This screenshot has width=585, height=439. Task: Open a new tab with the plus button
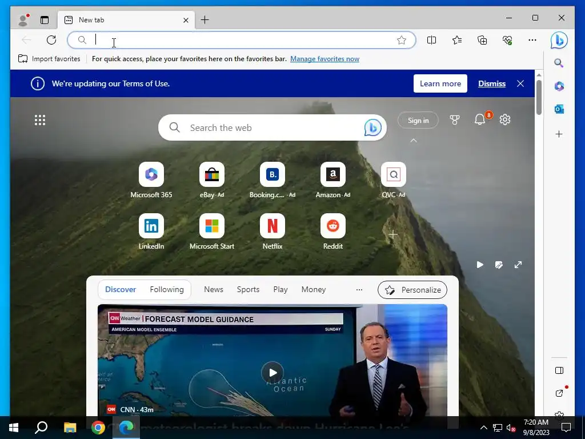click(x=205, y=20)
